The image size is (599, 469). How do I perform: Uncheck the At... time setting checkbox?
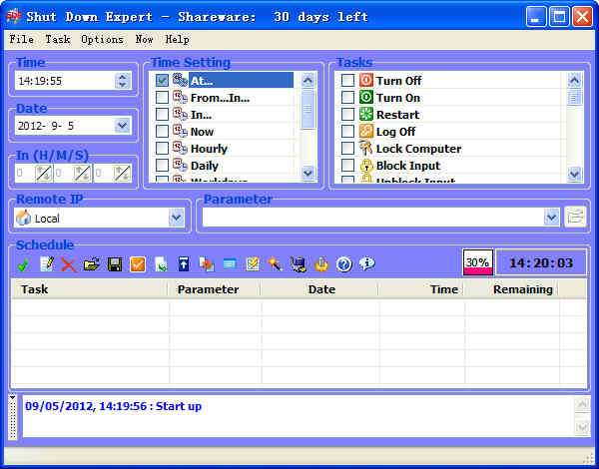163,81
